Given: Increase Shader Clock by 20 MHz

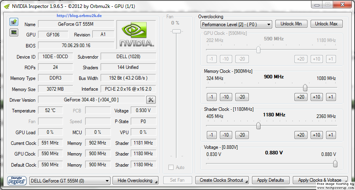Looking at the screenshot, I should point(300,135).
